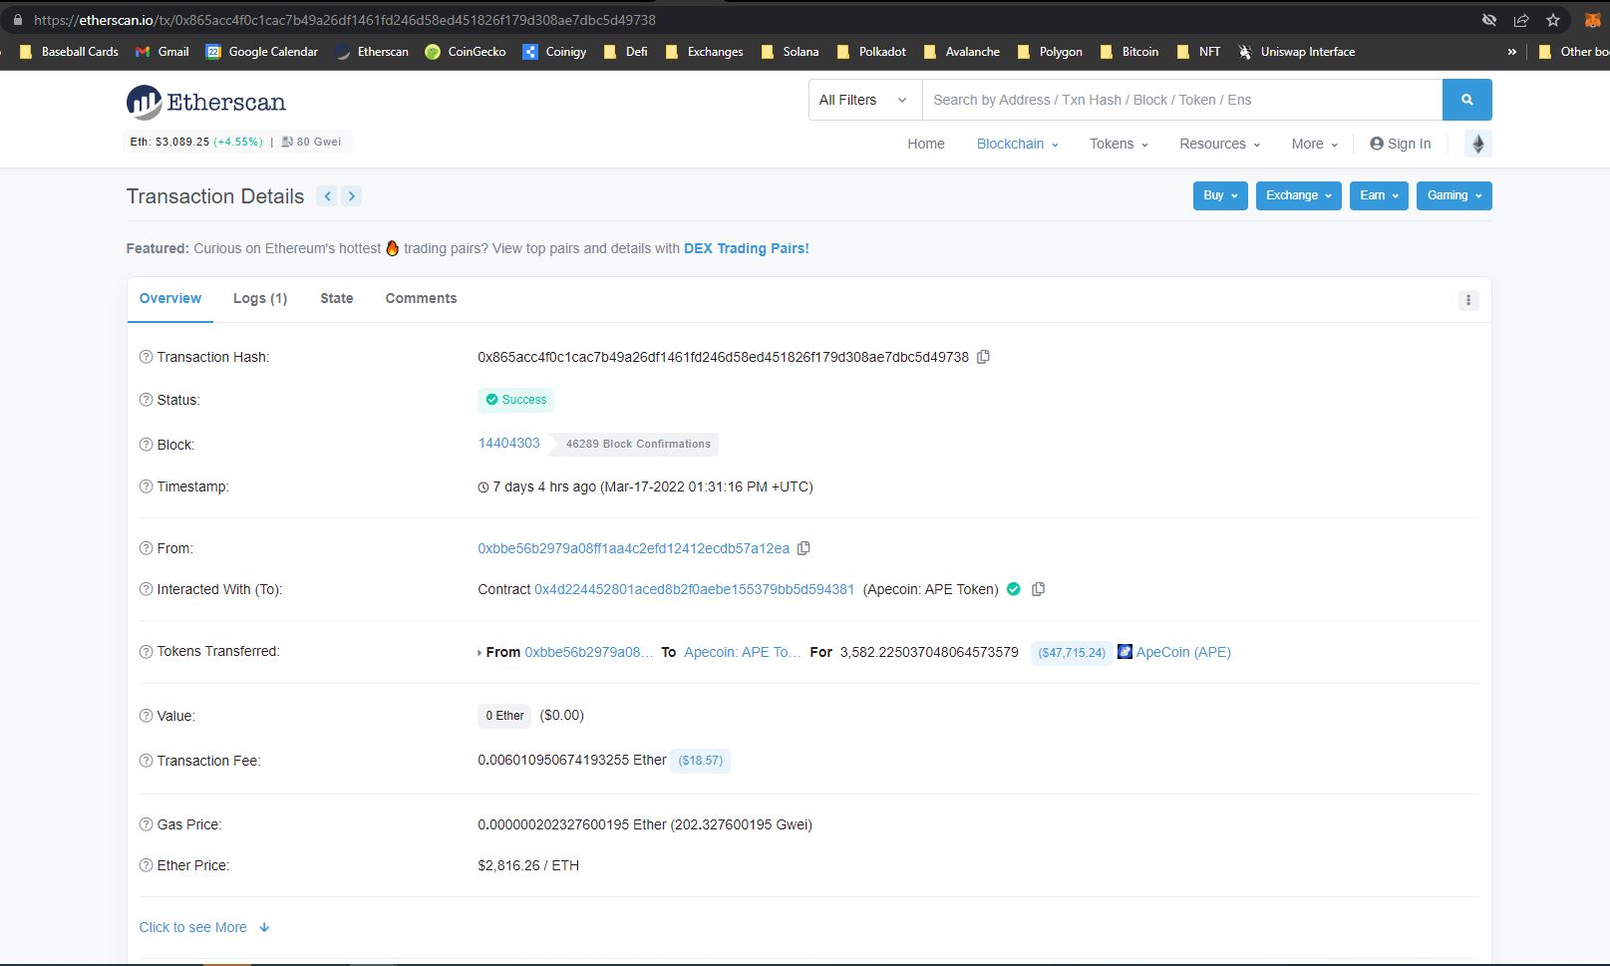
Task: Show more bookmarks chevron
Action: 1512,52
